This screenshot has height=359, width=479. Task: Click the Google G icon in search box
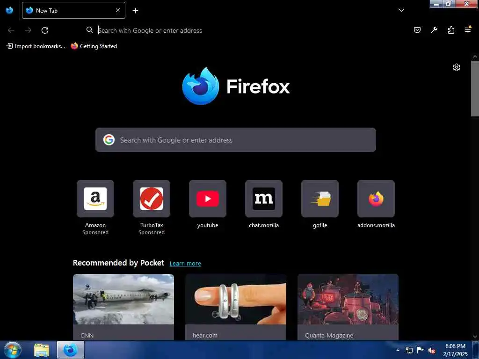109,140
